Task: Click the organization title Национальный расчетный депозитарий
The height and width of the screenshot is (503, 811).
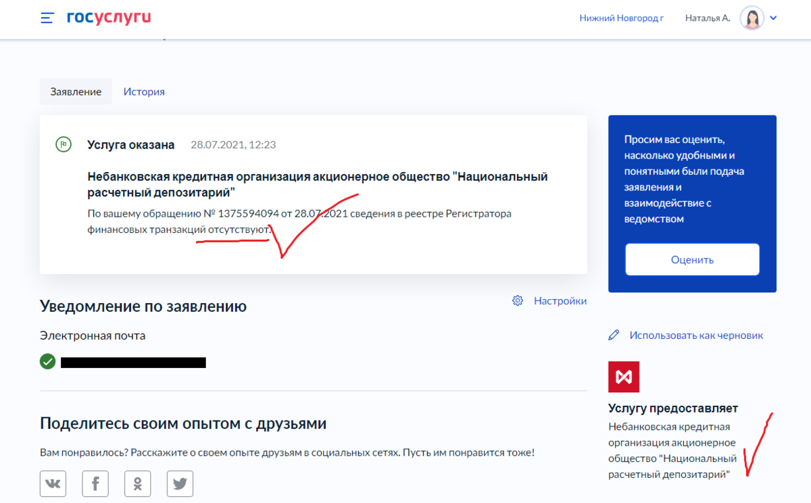Action: (318, 184)
